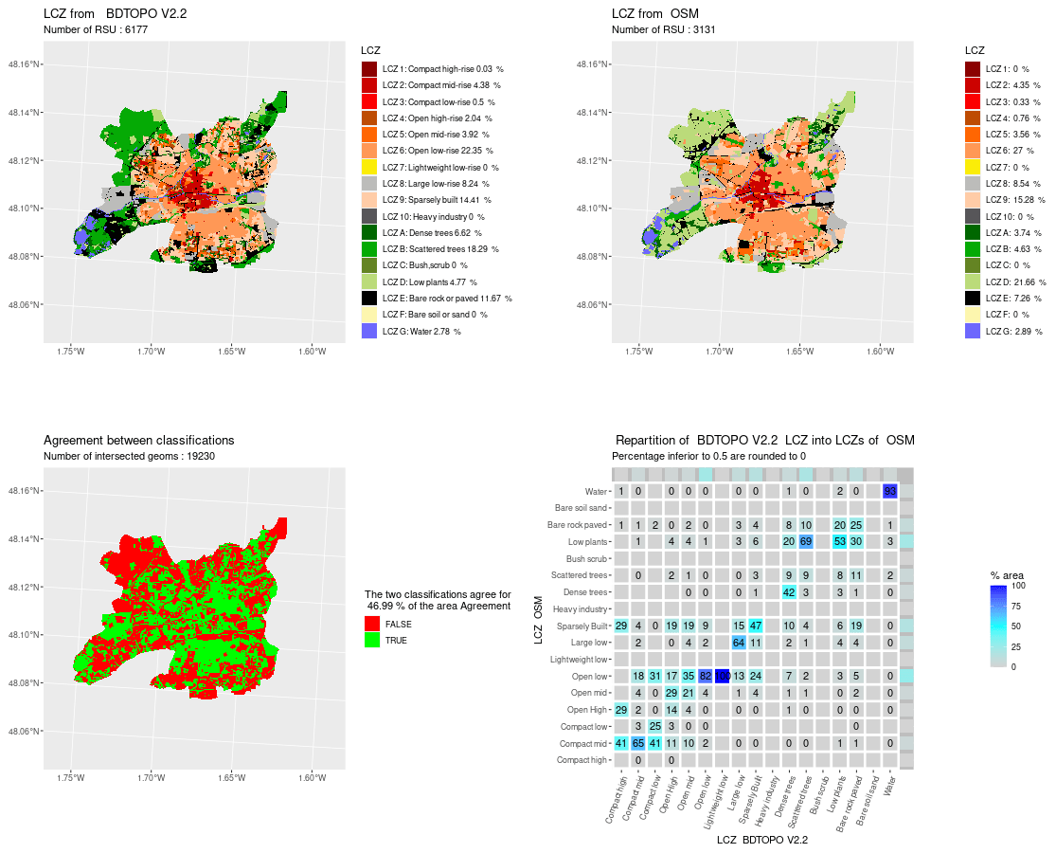Image resolution: width=1056 pixels, height=853 pixels.
Task: Click the heatmap cell showing 65
Action: [x=638, y=743]
